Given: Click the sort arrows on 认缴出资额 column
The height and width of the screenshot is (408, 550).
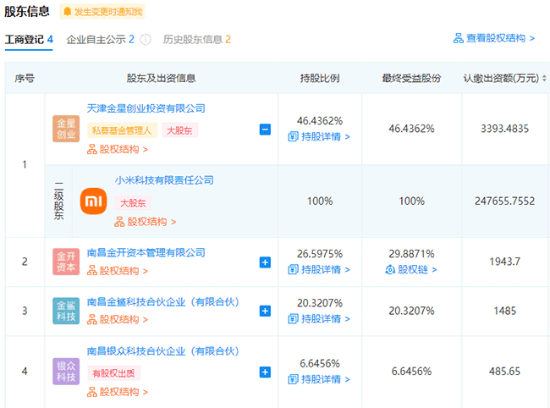Looking at the screenshot, I should pos(544,78).
